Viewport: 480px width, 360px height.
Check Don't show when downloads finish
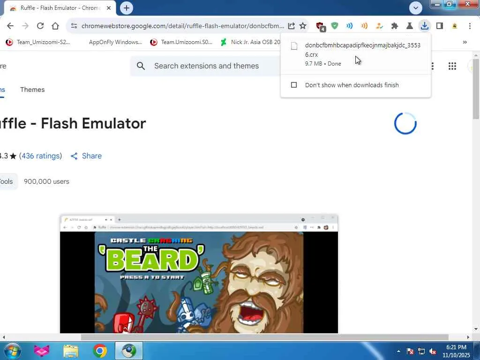point(294,85)
